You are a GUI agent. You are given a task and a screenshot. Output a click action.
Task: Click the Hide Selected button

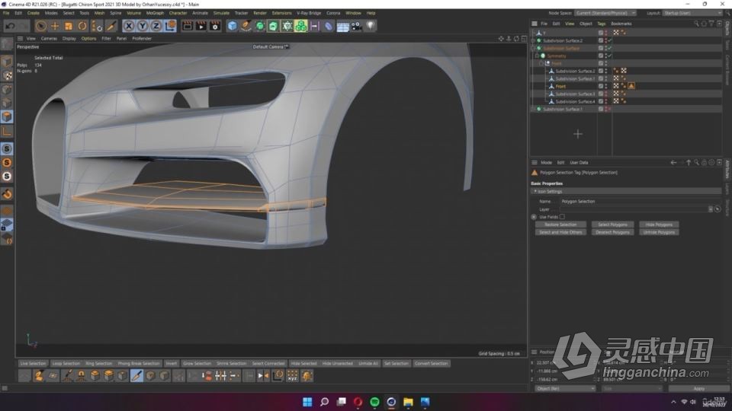303,364
